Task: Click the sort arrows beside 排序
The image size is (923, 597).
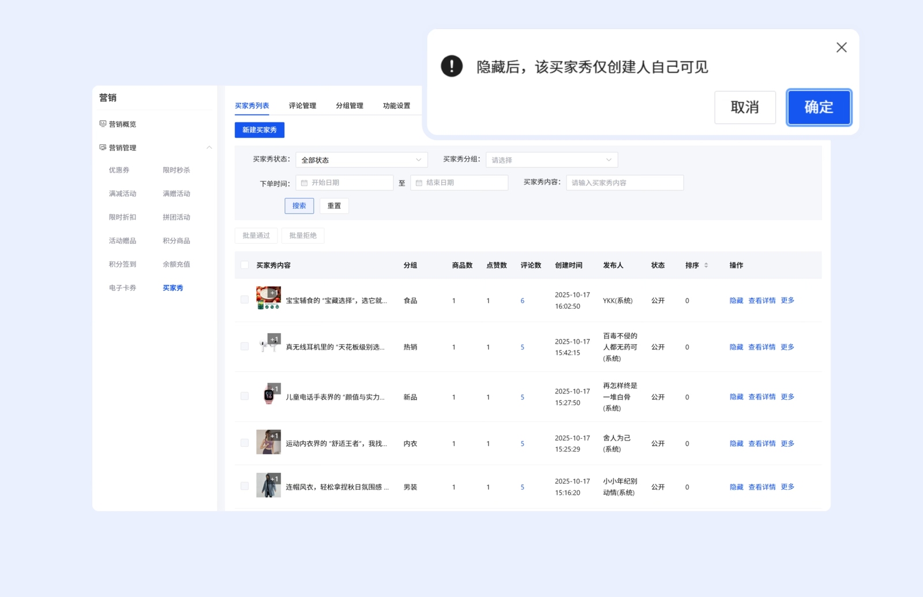Action: (706, 265)
